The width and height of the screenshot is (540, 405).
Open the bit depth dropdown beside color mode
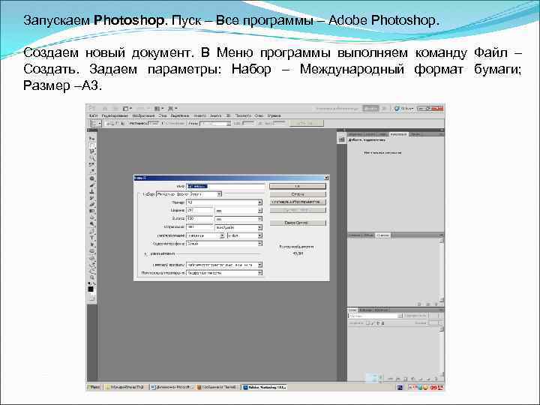pos(244,235)
